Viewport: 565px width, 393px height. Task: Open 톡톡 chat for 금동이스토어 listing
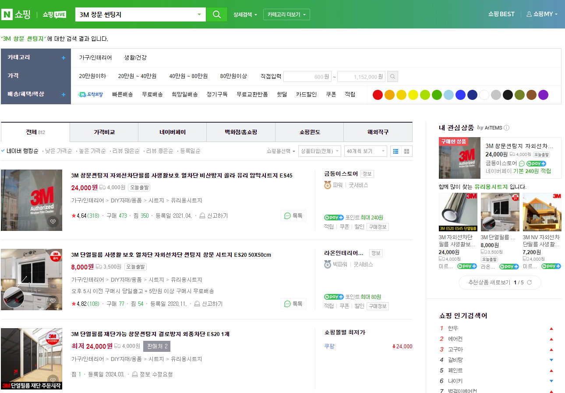coord(293,216)
